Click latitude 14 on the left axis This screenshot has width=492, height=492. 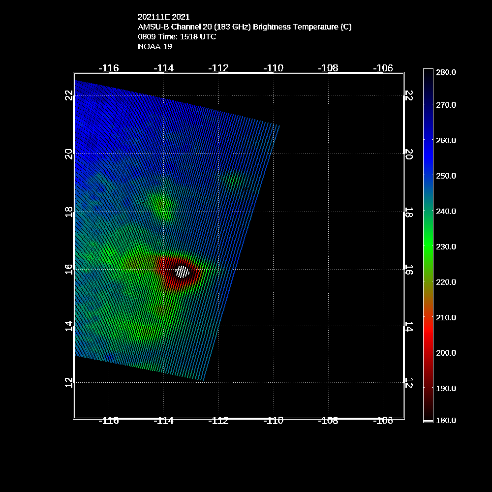(69, 326)
